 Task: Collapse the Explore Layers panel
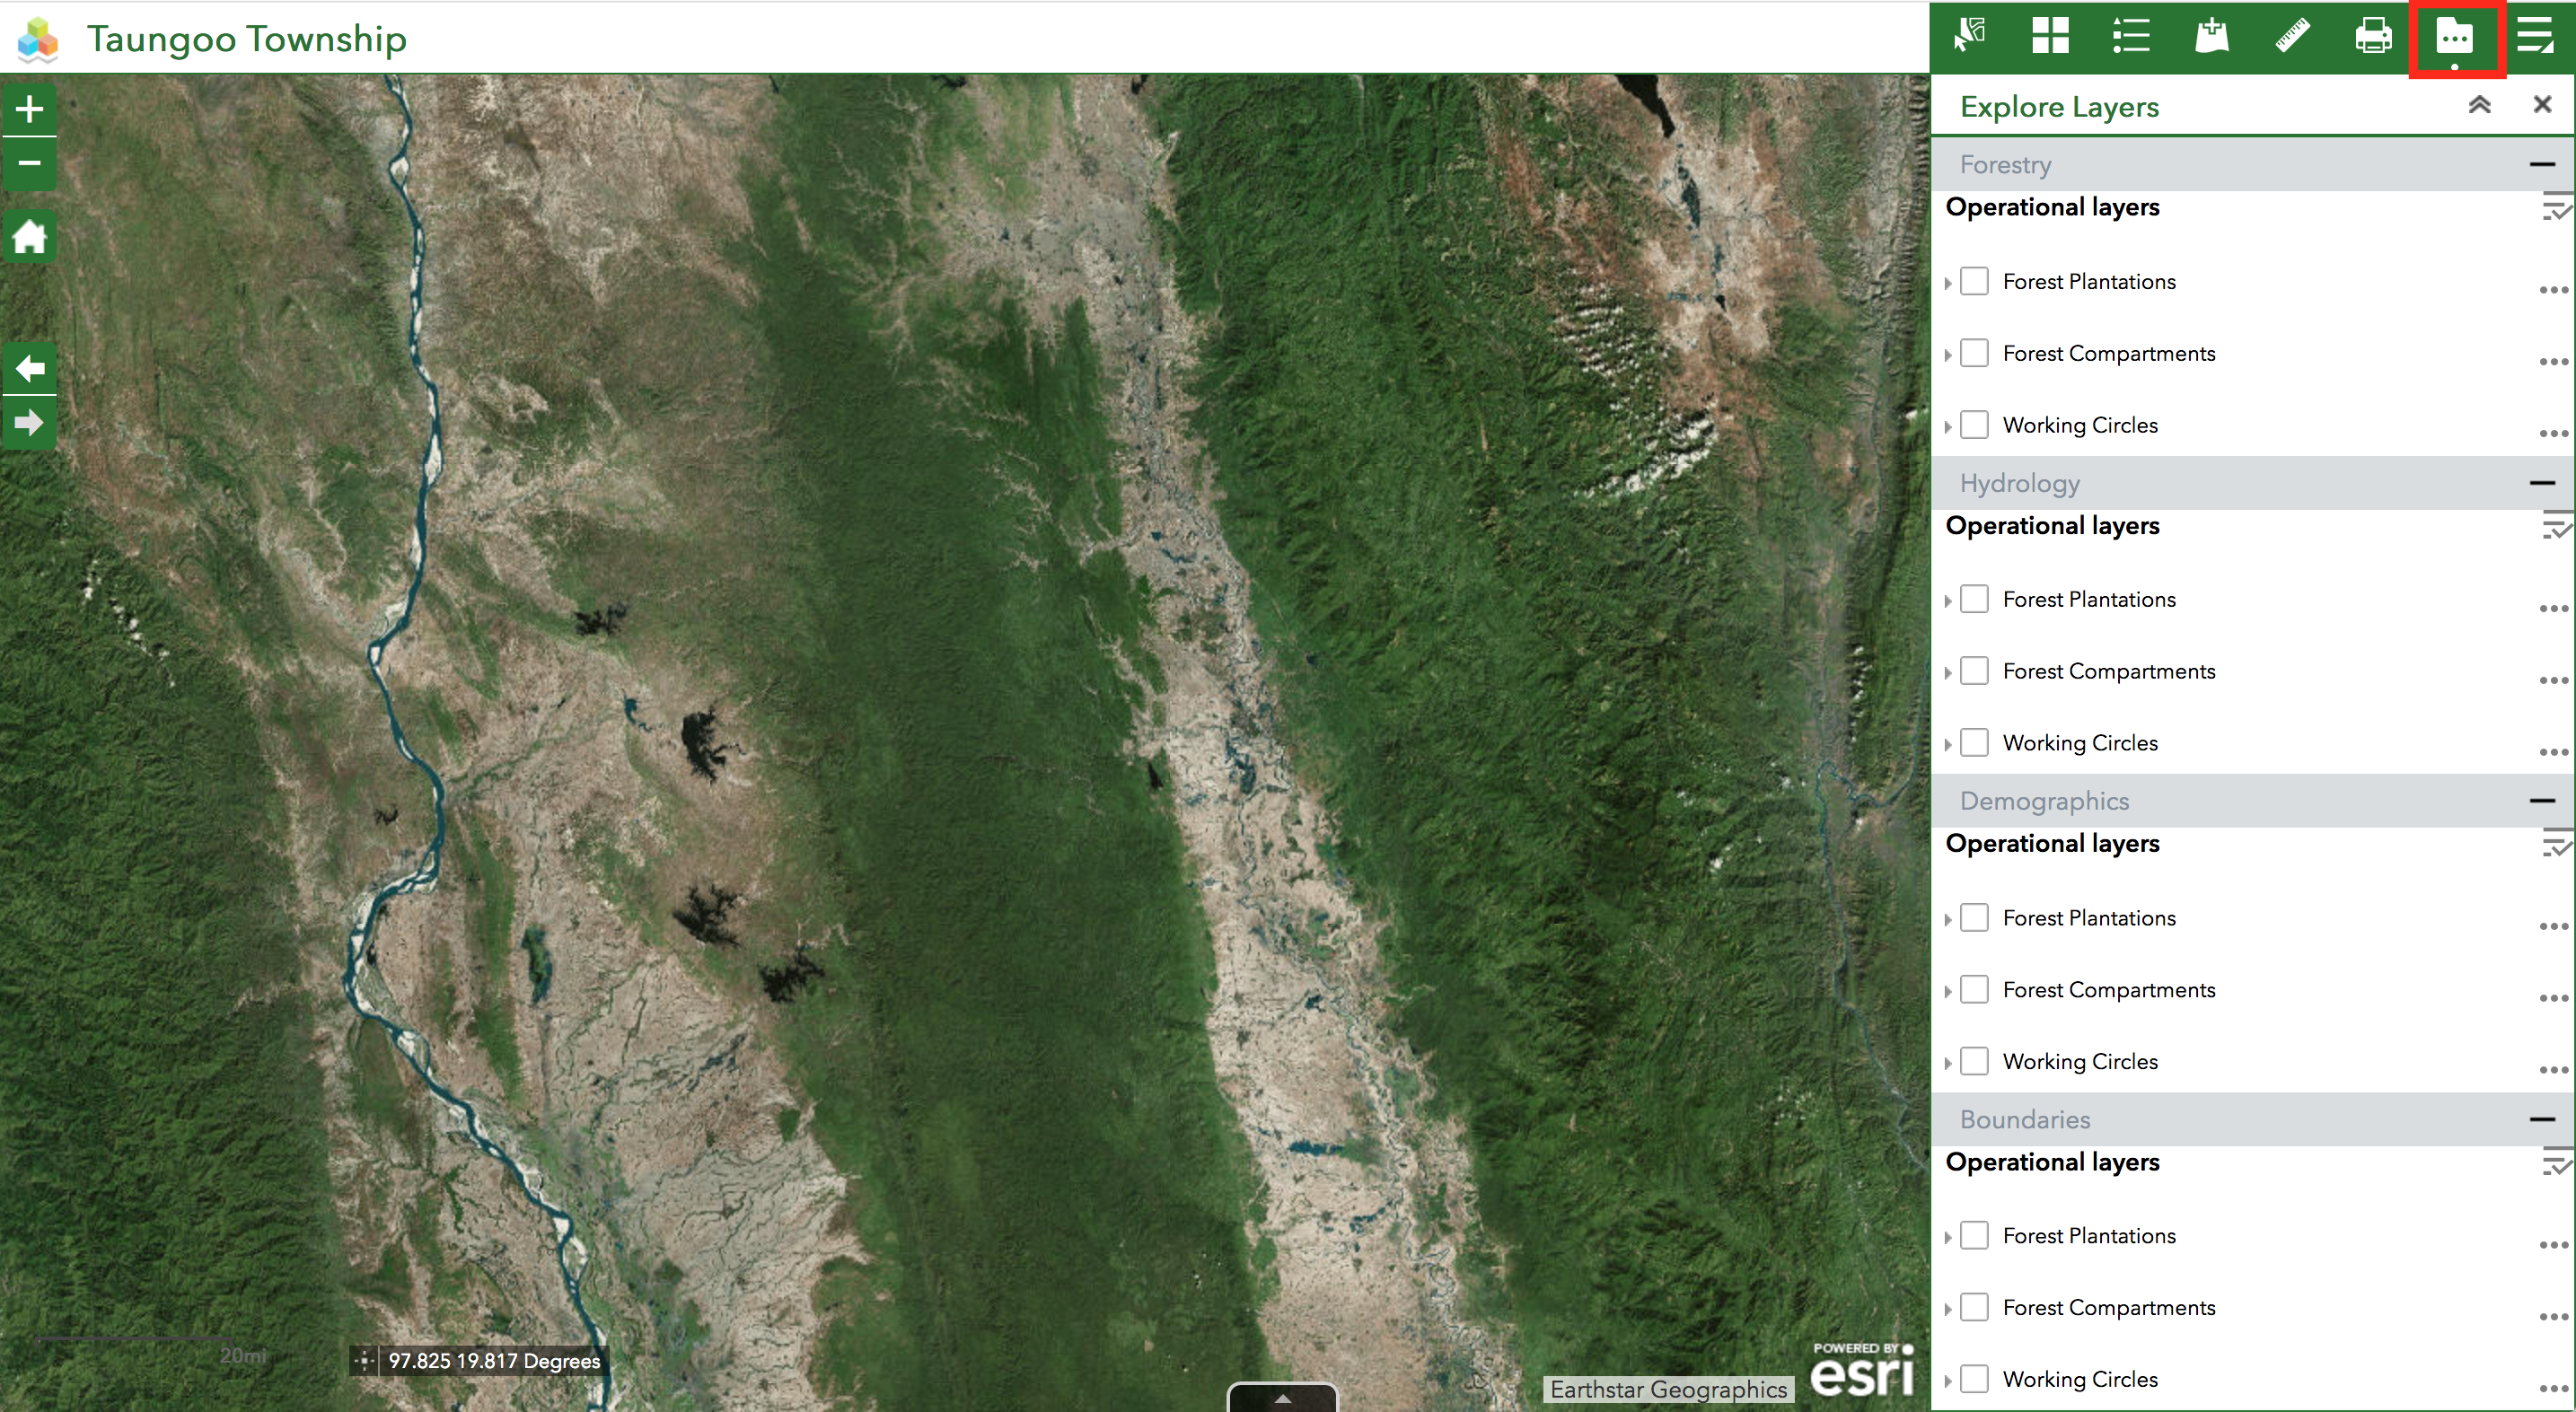click(x=2479, y=105)
